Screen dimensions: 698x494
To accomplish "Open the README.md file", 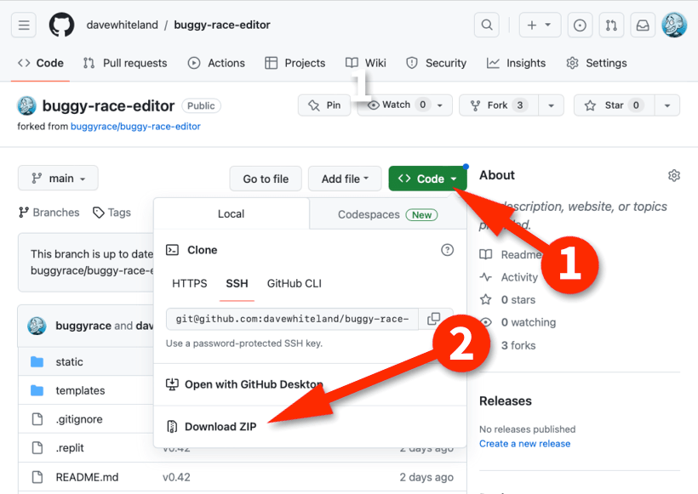I will 87,477.
